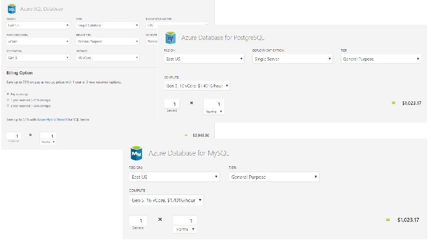This screenshot has width=431, height=242.
Task: Click the SQL Database instances quantity field
Action: pyautogui.click(x=14, y=136)
